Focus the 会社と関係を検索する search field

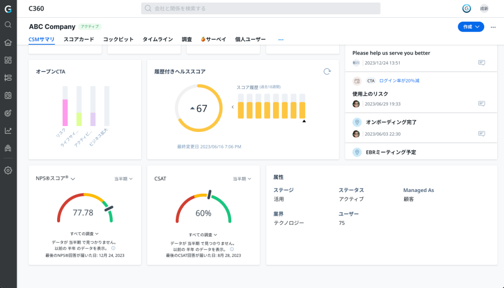(261, 8)
